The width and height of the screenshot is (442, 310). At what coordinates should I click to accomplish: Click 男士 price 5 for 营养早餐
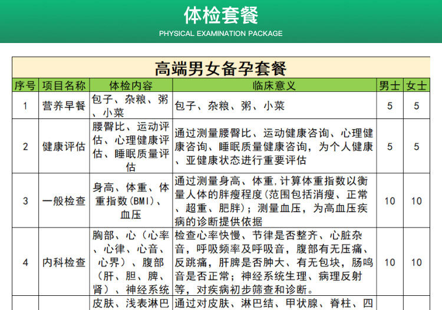pyautogui.click(x=390, y=105)
